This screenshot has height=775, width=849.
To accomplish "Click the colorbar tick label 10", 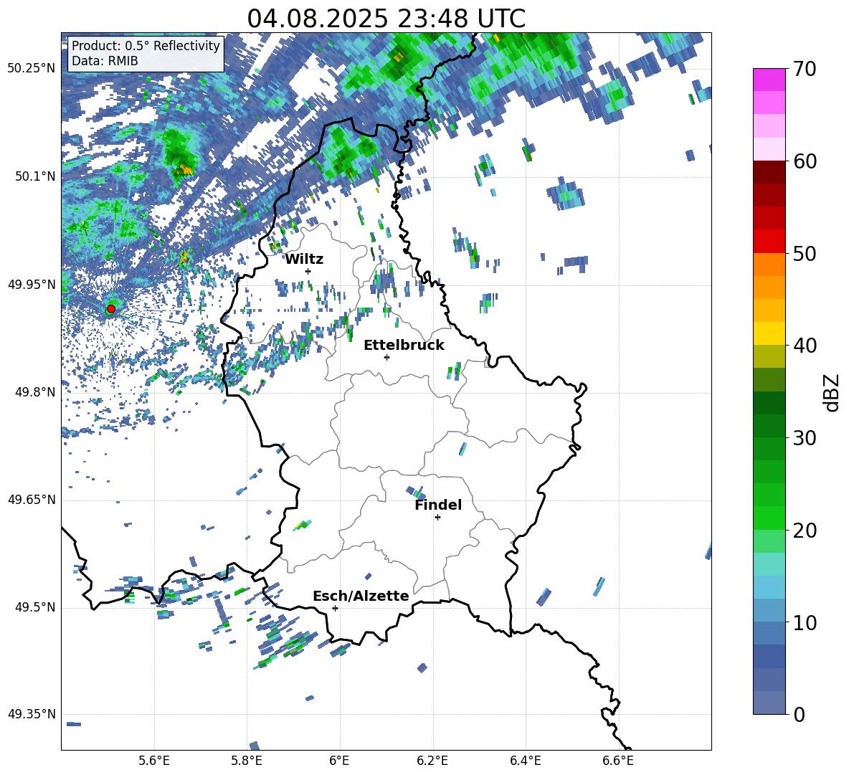I will click(805, 623).
